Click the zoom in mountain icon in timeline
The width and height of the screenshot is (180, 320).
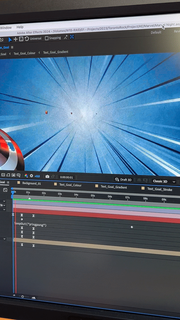(x=34, y=298)
